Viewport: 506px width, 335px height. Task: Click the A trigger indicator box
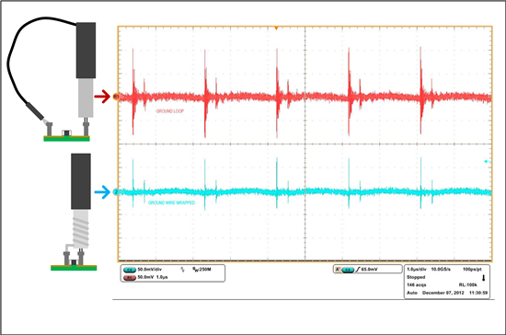tap(338, 269)
